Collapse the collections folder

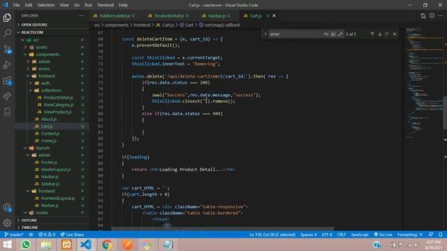coord(51,91)
